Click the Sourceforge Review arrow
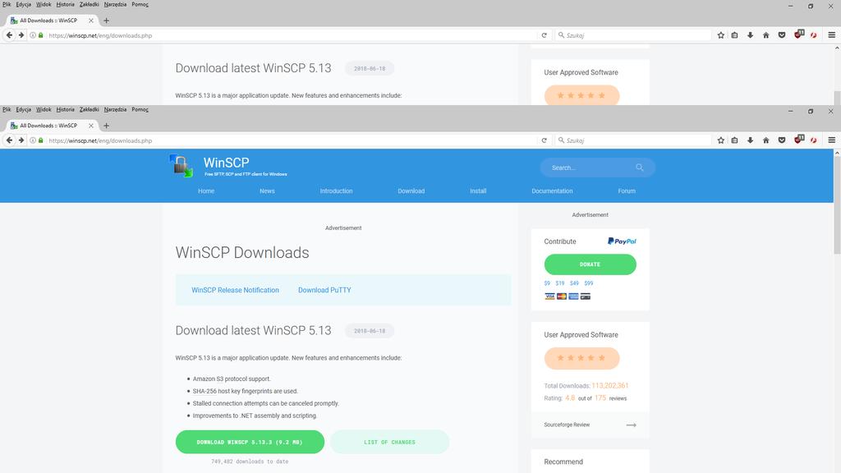Viewport: 841px width, 473px height. [x=632, y=425]
